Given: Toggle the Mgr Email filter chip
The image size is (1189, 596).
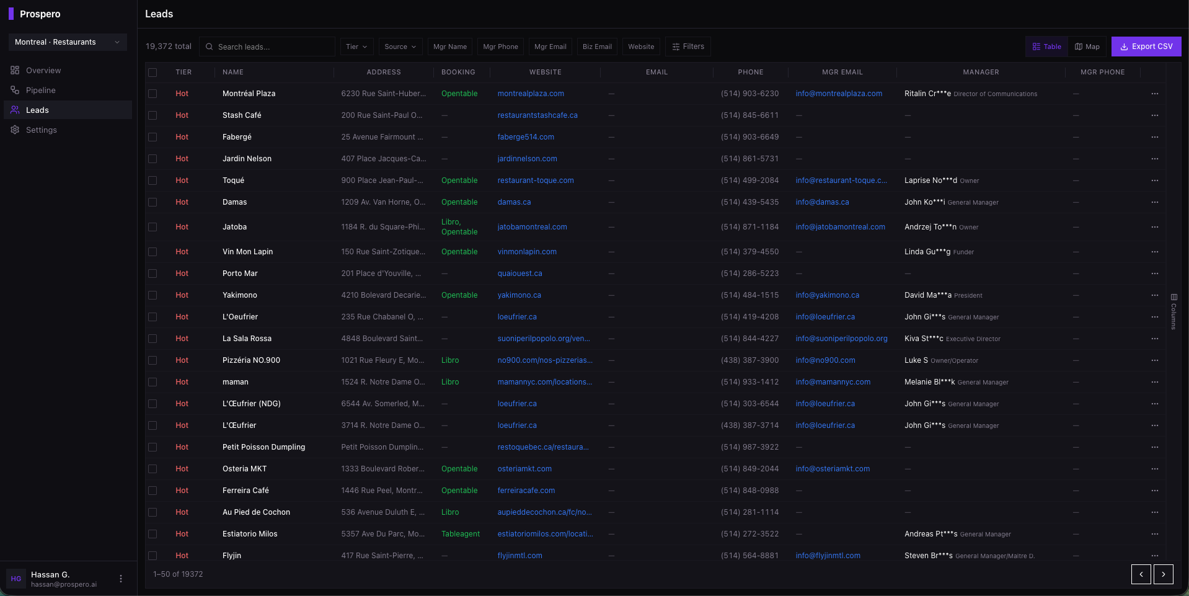Looking at the screenshot, I should [550, 47].
